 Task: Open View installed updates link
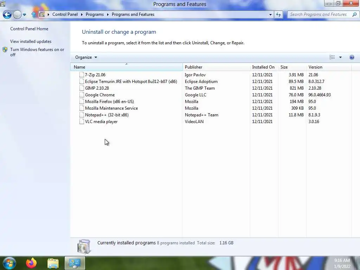click(x=31, y=41)
